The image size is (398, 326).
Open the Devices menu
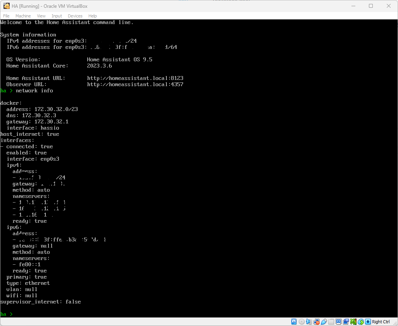point(75,16)
